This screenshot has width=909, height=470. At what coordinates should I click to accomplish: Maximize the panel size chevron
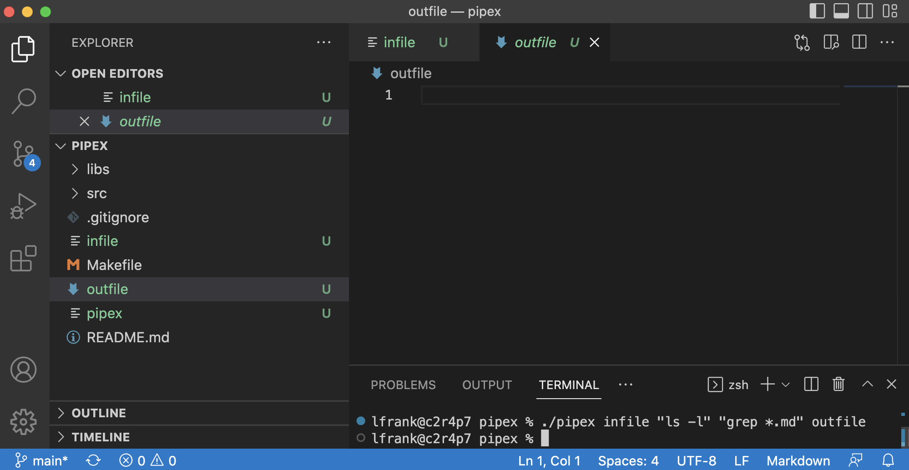[868, 384]
